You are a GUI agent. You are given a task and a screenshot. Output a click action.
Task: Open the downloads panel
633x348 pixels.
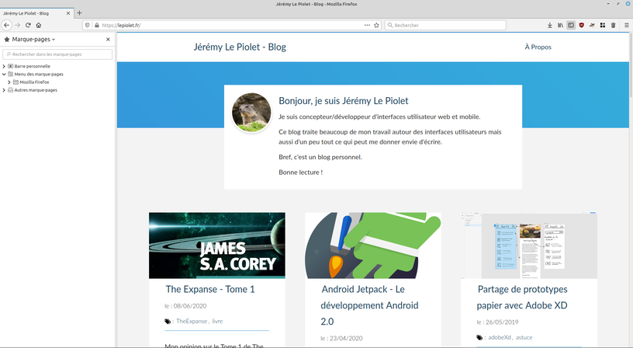click(550, 25)
